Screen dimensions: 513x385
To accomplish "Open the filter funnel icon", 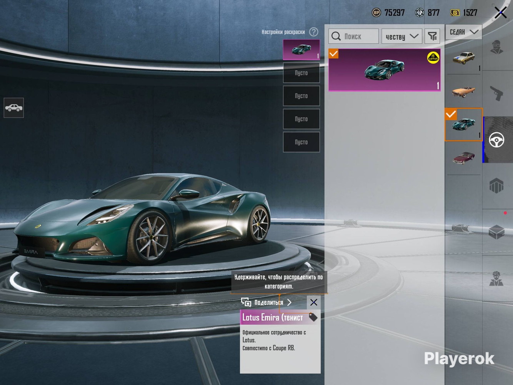I will (433, 36).
